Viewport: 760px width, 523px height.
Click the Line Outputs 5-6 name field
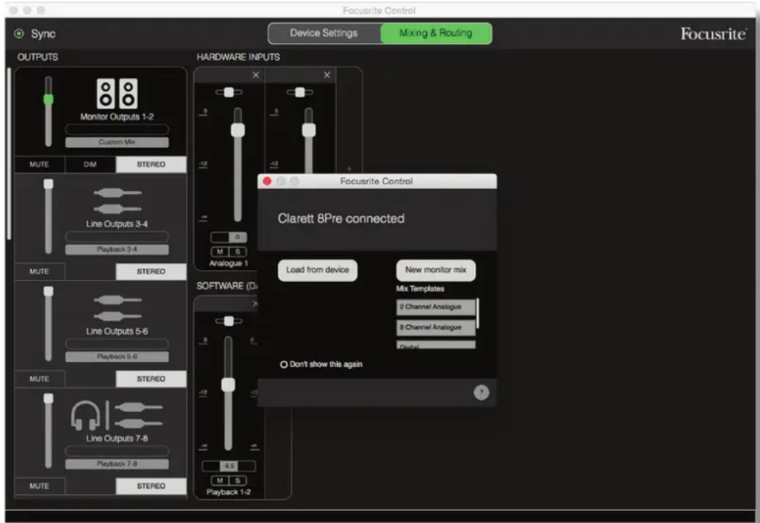[117, 344]
